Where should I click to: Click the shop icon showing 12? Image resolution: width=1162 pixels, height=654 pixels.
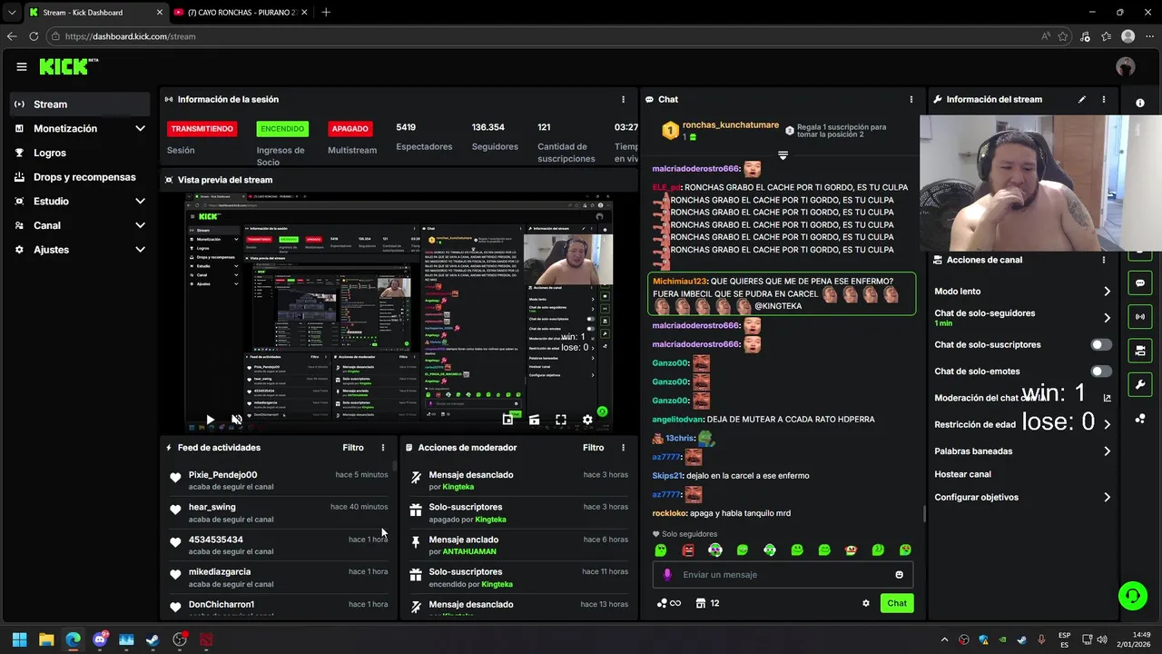pos(707,603)
